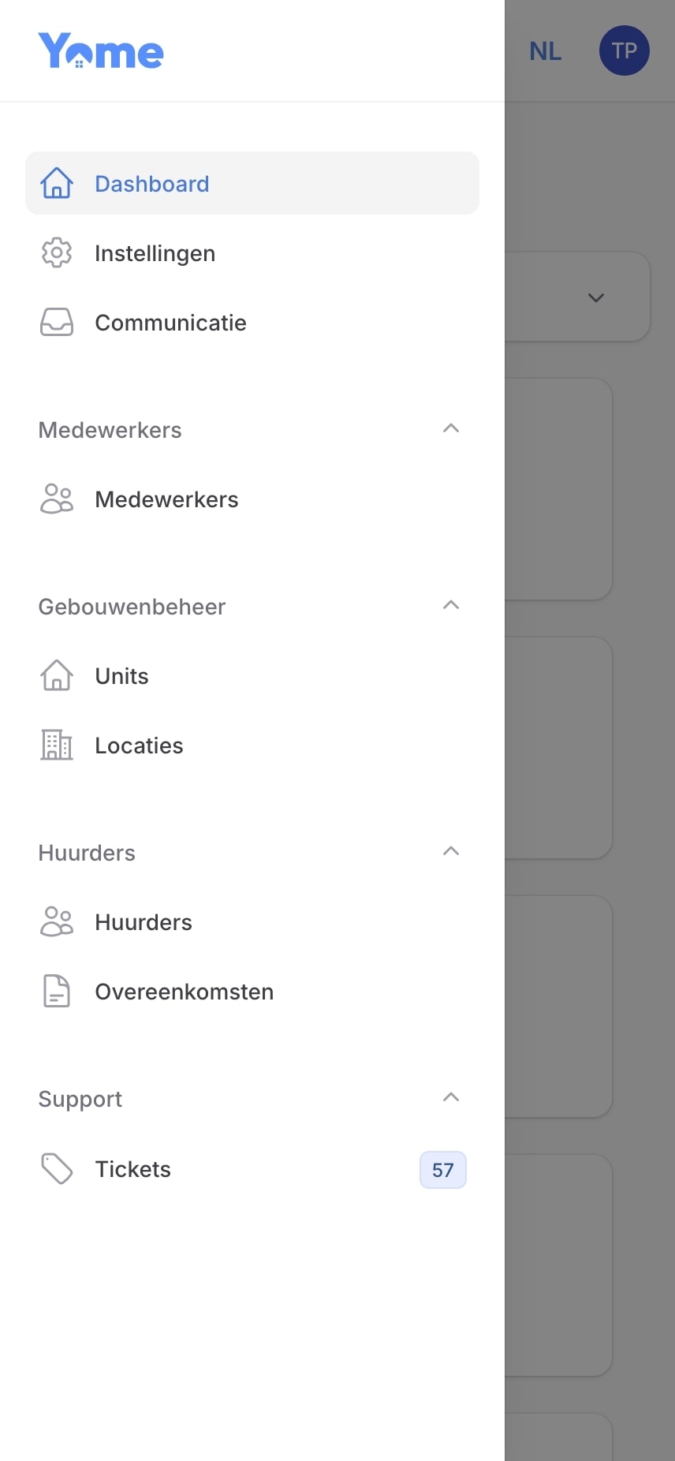Screen dimensions: 675x1461
Task: Click the Communicatie inbox icon
Action: [56, 322]
